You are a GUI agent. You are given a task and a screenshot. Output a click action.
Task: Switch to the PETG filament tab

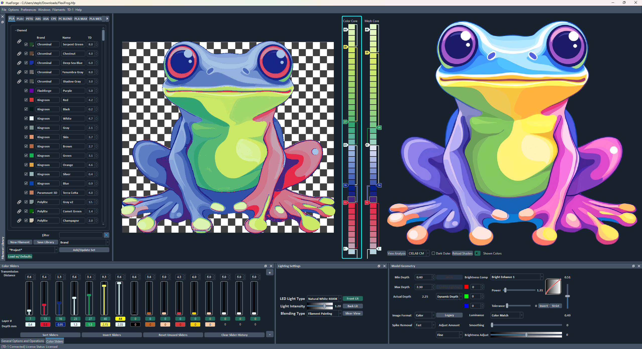(x=29, y=19)
